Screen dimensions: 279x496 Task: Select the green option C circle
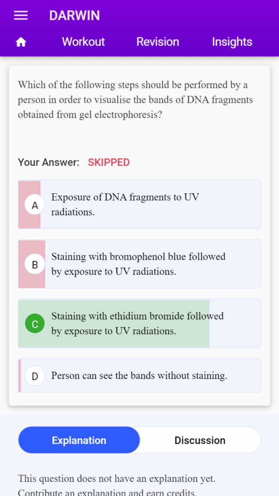click(x=35, y=323)
